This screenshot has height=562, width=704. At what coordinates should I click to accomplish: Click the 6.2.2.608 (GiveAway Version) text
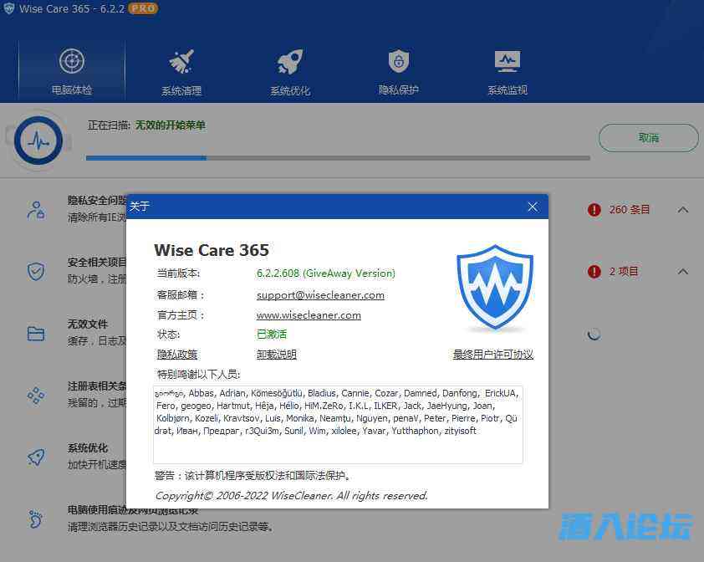tap(325, 273)
